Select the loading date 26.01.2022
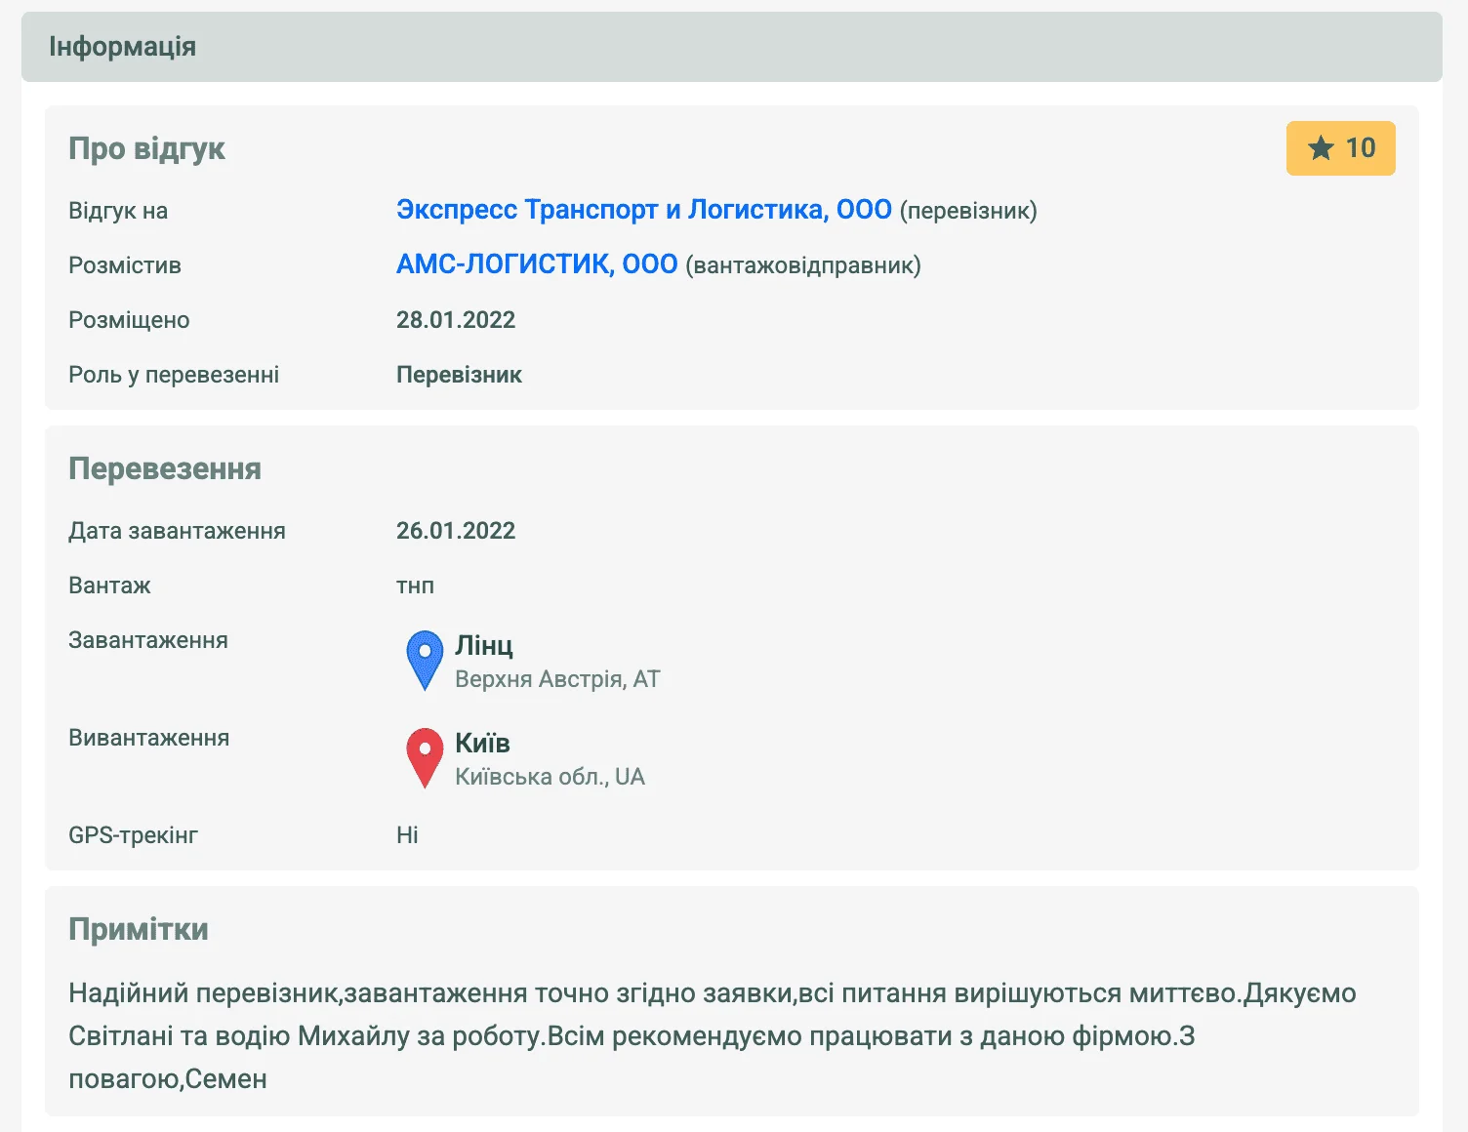The height and width of the screenshot is (1132, 1468). pyautogui.click(x=455, y=531)
